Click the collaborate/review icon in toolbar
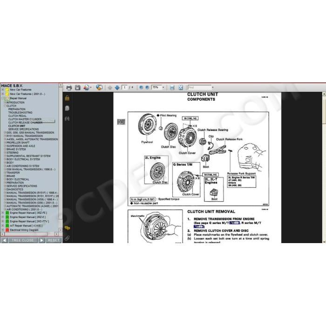The width and height of the screenshot is (326, 326). [99, 88]
